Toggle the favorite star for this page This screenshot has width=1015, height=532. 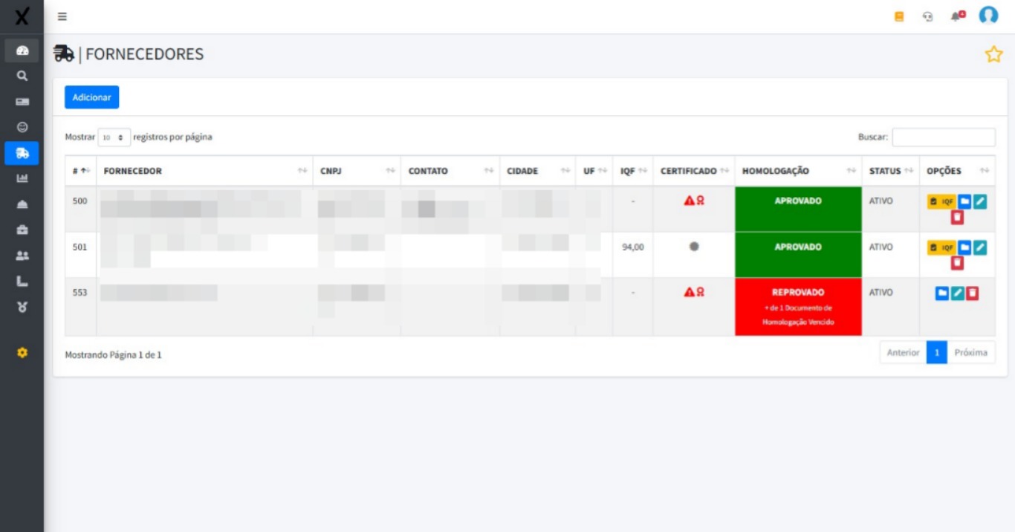click(993, 54)
